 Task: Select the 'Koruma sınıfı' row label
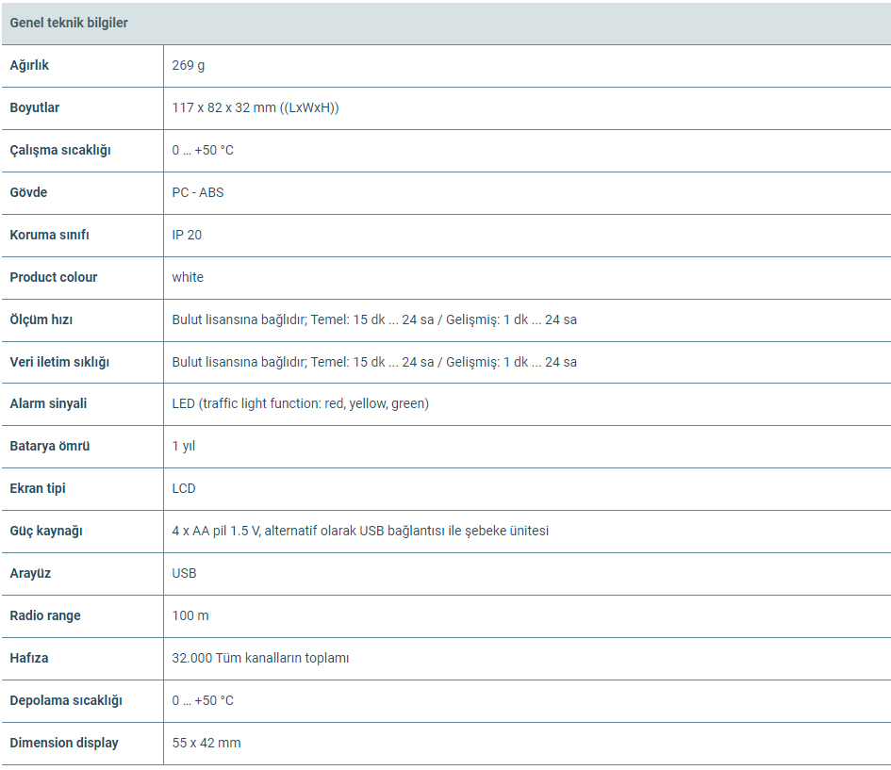click(49, 235)
